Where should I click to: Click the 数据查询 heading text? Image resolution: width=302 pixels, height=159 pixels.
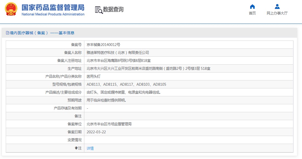(113, 9)
